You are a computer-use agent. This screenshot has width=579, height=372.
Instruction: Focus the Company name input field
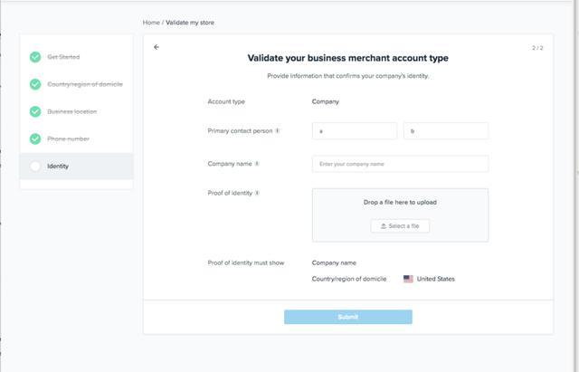[400, 164]
